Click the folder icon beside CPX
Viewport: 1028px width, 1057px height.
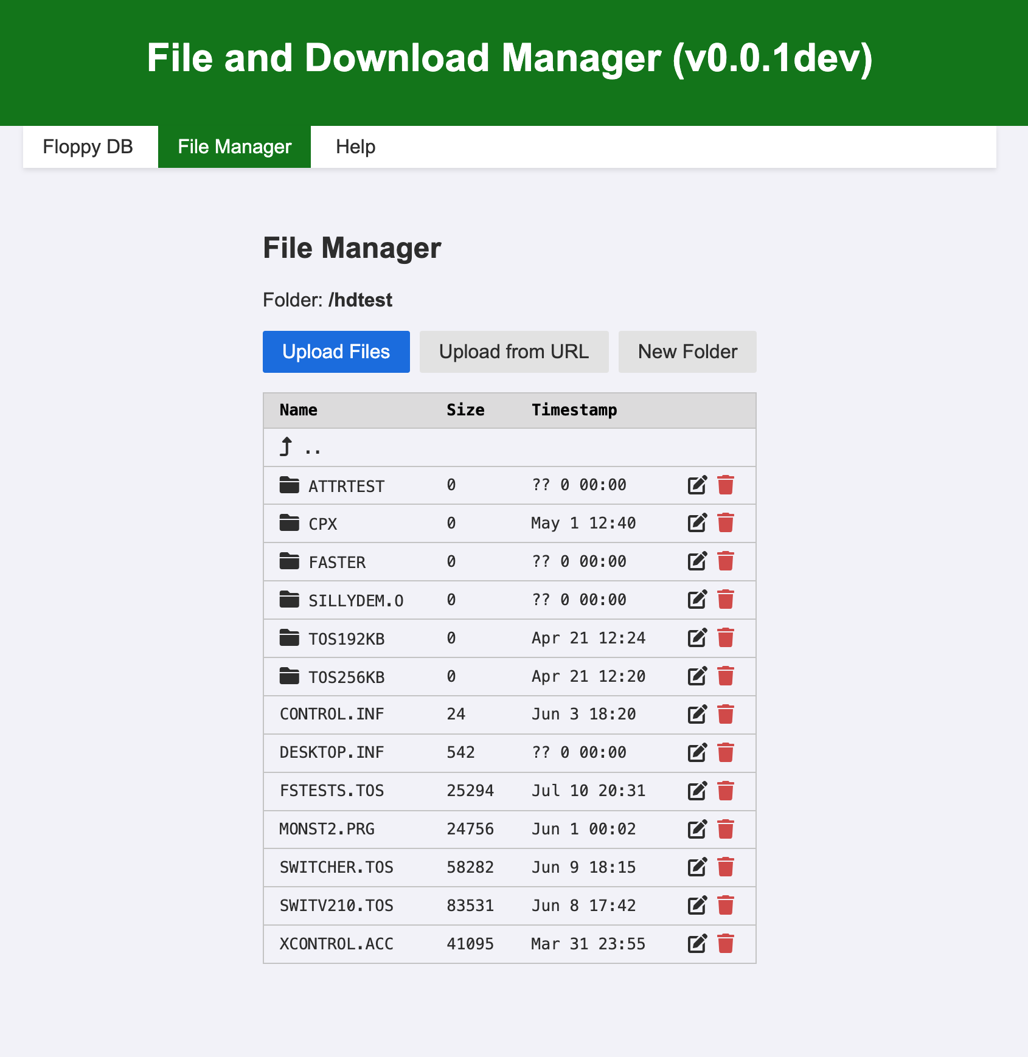pyautogui.click(x=290, y=523)
